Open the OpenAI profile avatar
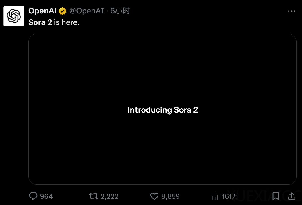 click(x=14, y=16)
